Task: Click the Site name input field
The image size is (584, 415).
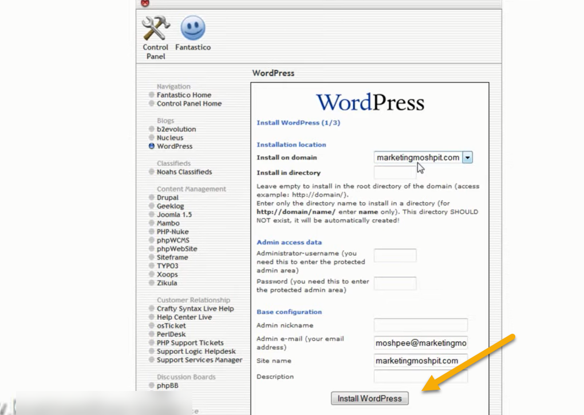Action: (x=421, y=361)
